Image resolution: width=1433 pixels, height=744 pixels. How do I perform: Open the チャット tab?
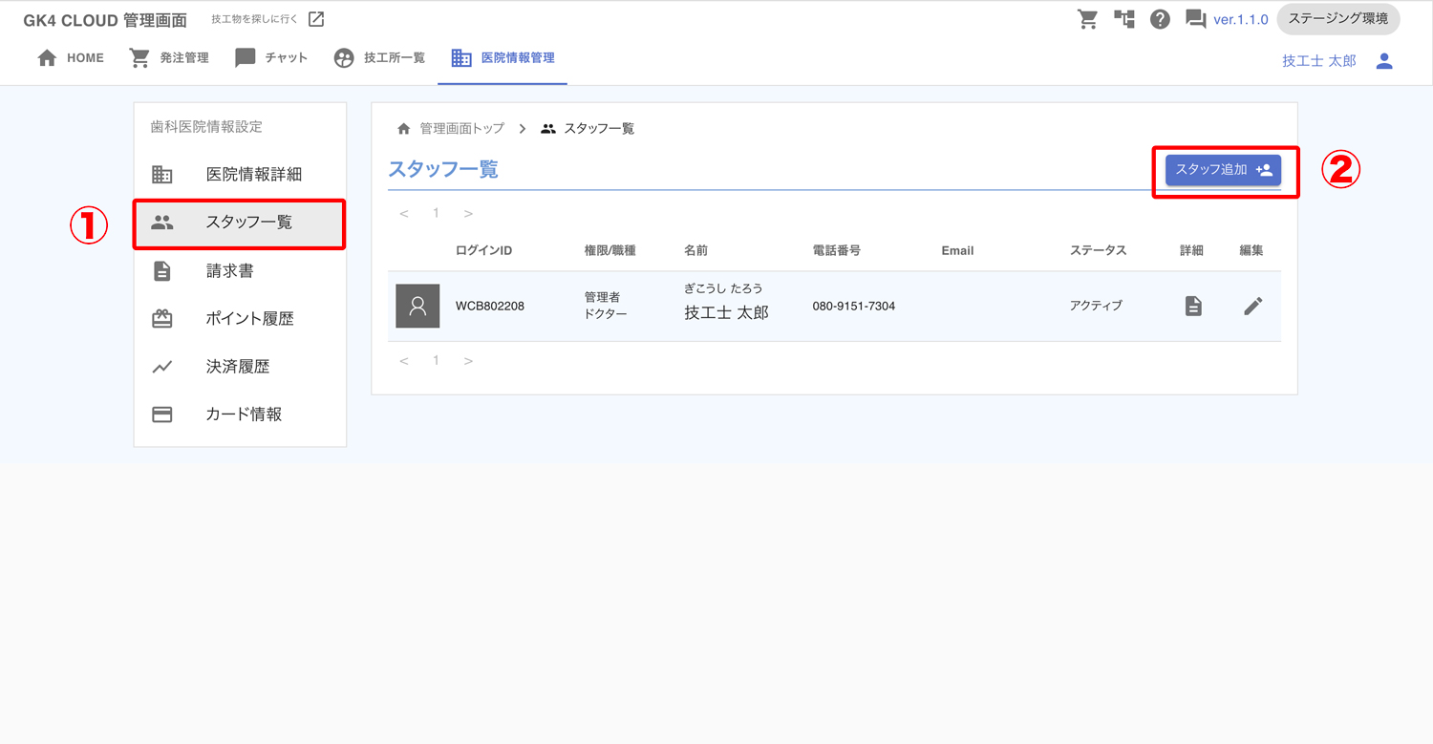(x=271, y=58)
